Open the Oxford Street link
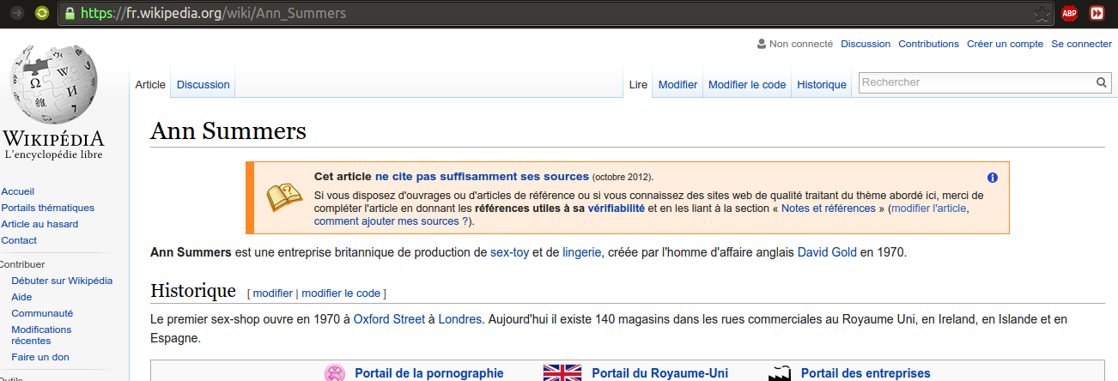 pyautogui.click(x=389, y=319)
